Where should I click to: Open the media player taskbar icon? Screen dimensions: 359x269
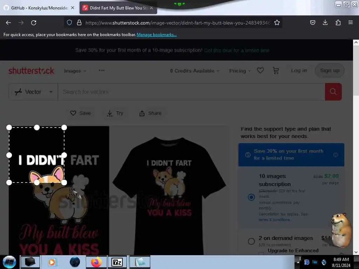(52, 262)
